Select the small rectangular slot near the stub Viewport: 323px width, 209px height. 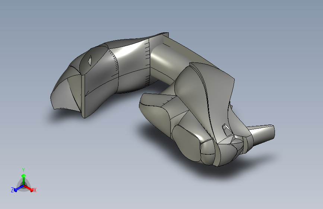click(227, 129)
